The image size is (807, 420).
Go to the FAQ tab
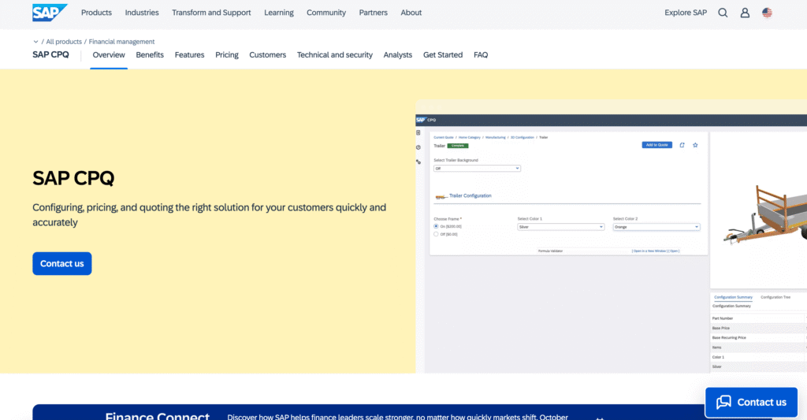pos(481,54)
